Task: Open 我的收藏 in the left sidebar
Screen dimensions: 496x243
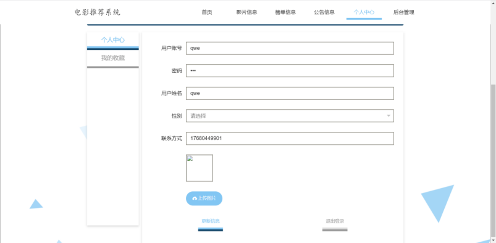Action: [113, 58]
